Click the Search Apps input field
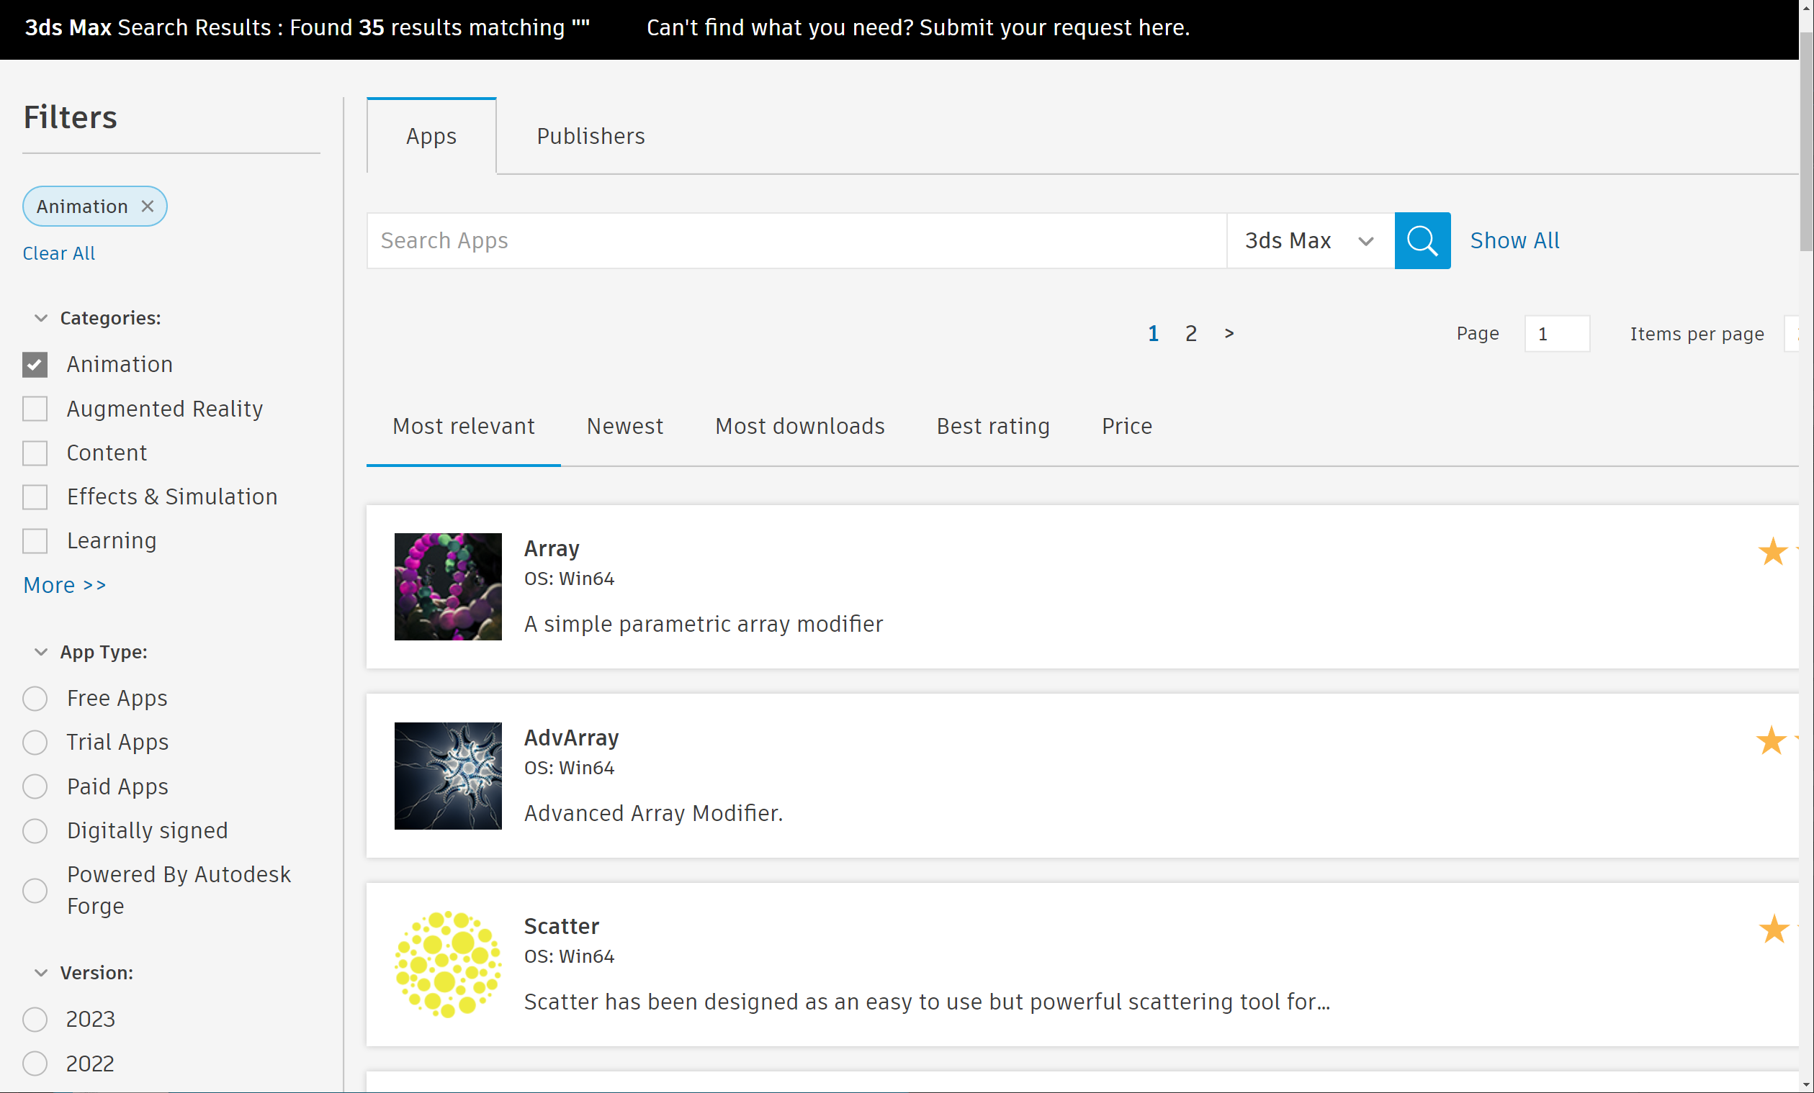Screen dimensions: 1814x1093 click(795, 240)
